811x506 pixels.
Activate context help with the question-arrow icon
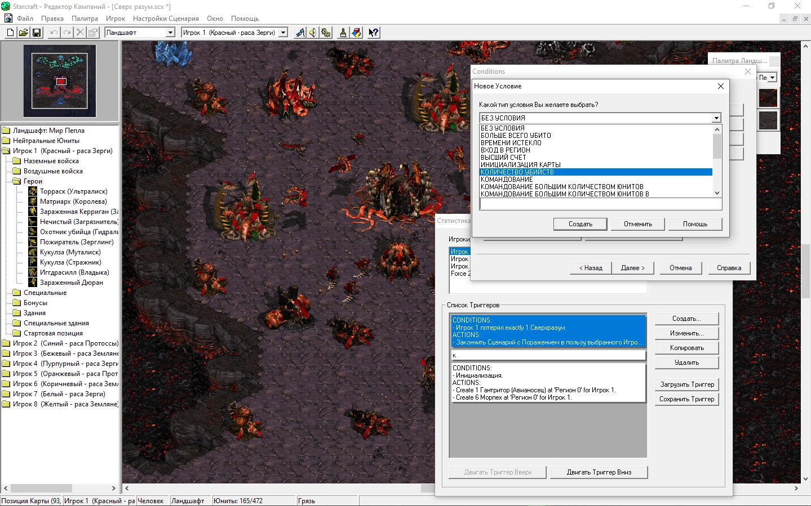[x=373, y=32]
